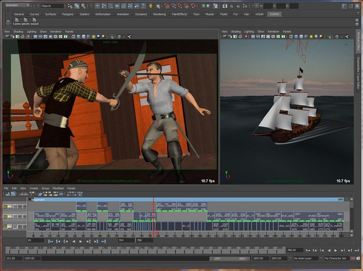Play forward on main timeline controls
363x271 pixels.
coord(335,250)
